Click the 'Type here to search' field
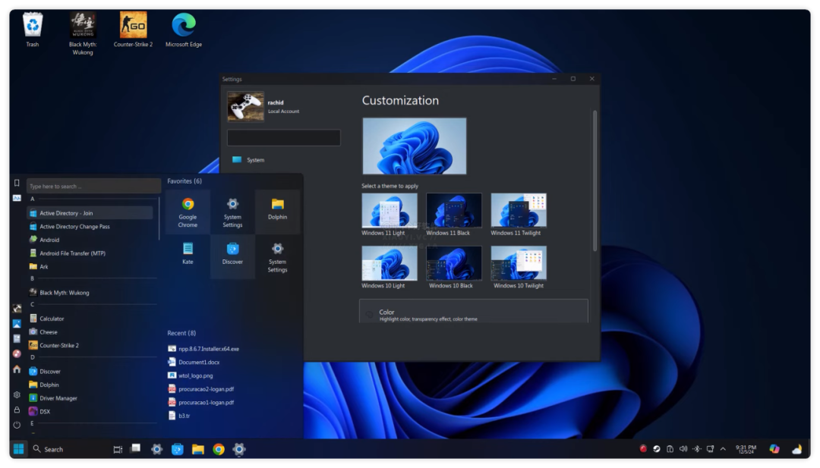820x468 pixels. [x=93, y=186]
